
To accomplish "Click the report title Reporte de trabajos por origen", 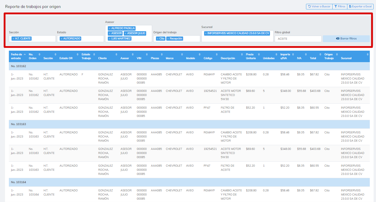I will [33, 6].
